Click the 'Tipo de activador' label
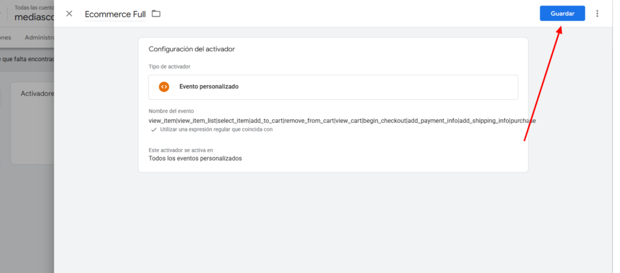 point(170,67)
